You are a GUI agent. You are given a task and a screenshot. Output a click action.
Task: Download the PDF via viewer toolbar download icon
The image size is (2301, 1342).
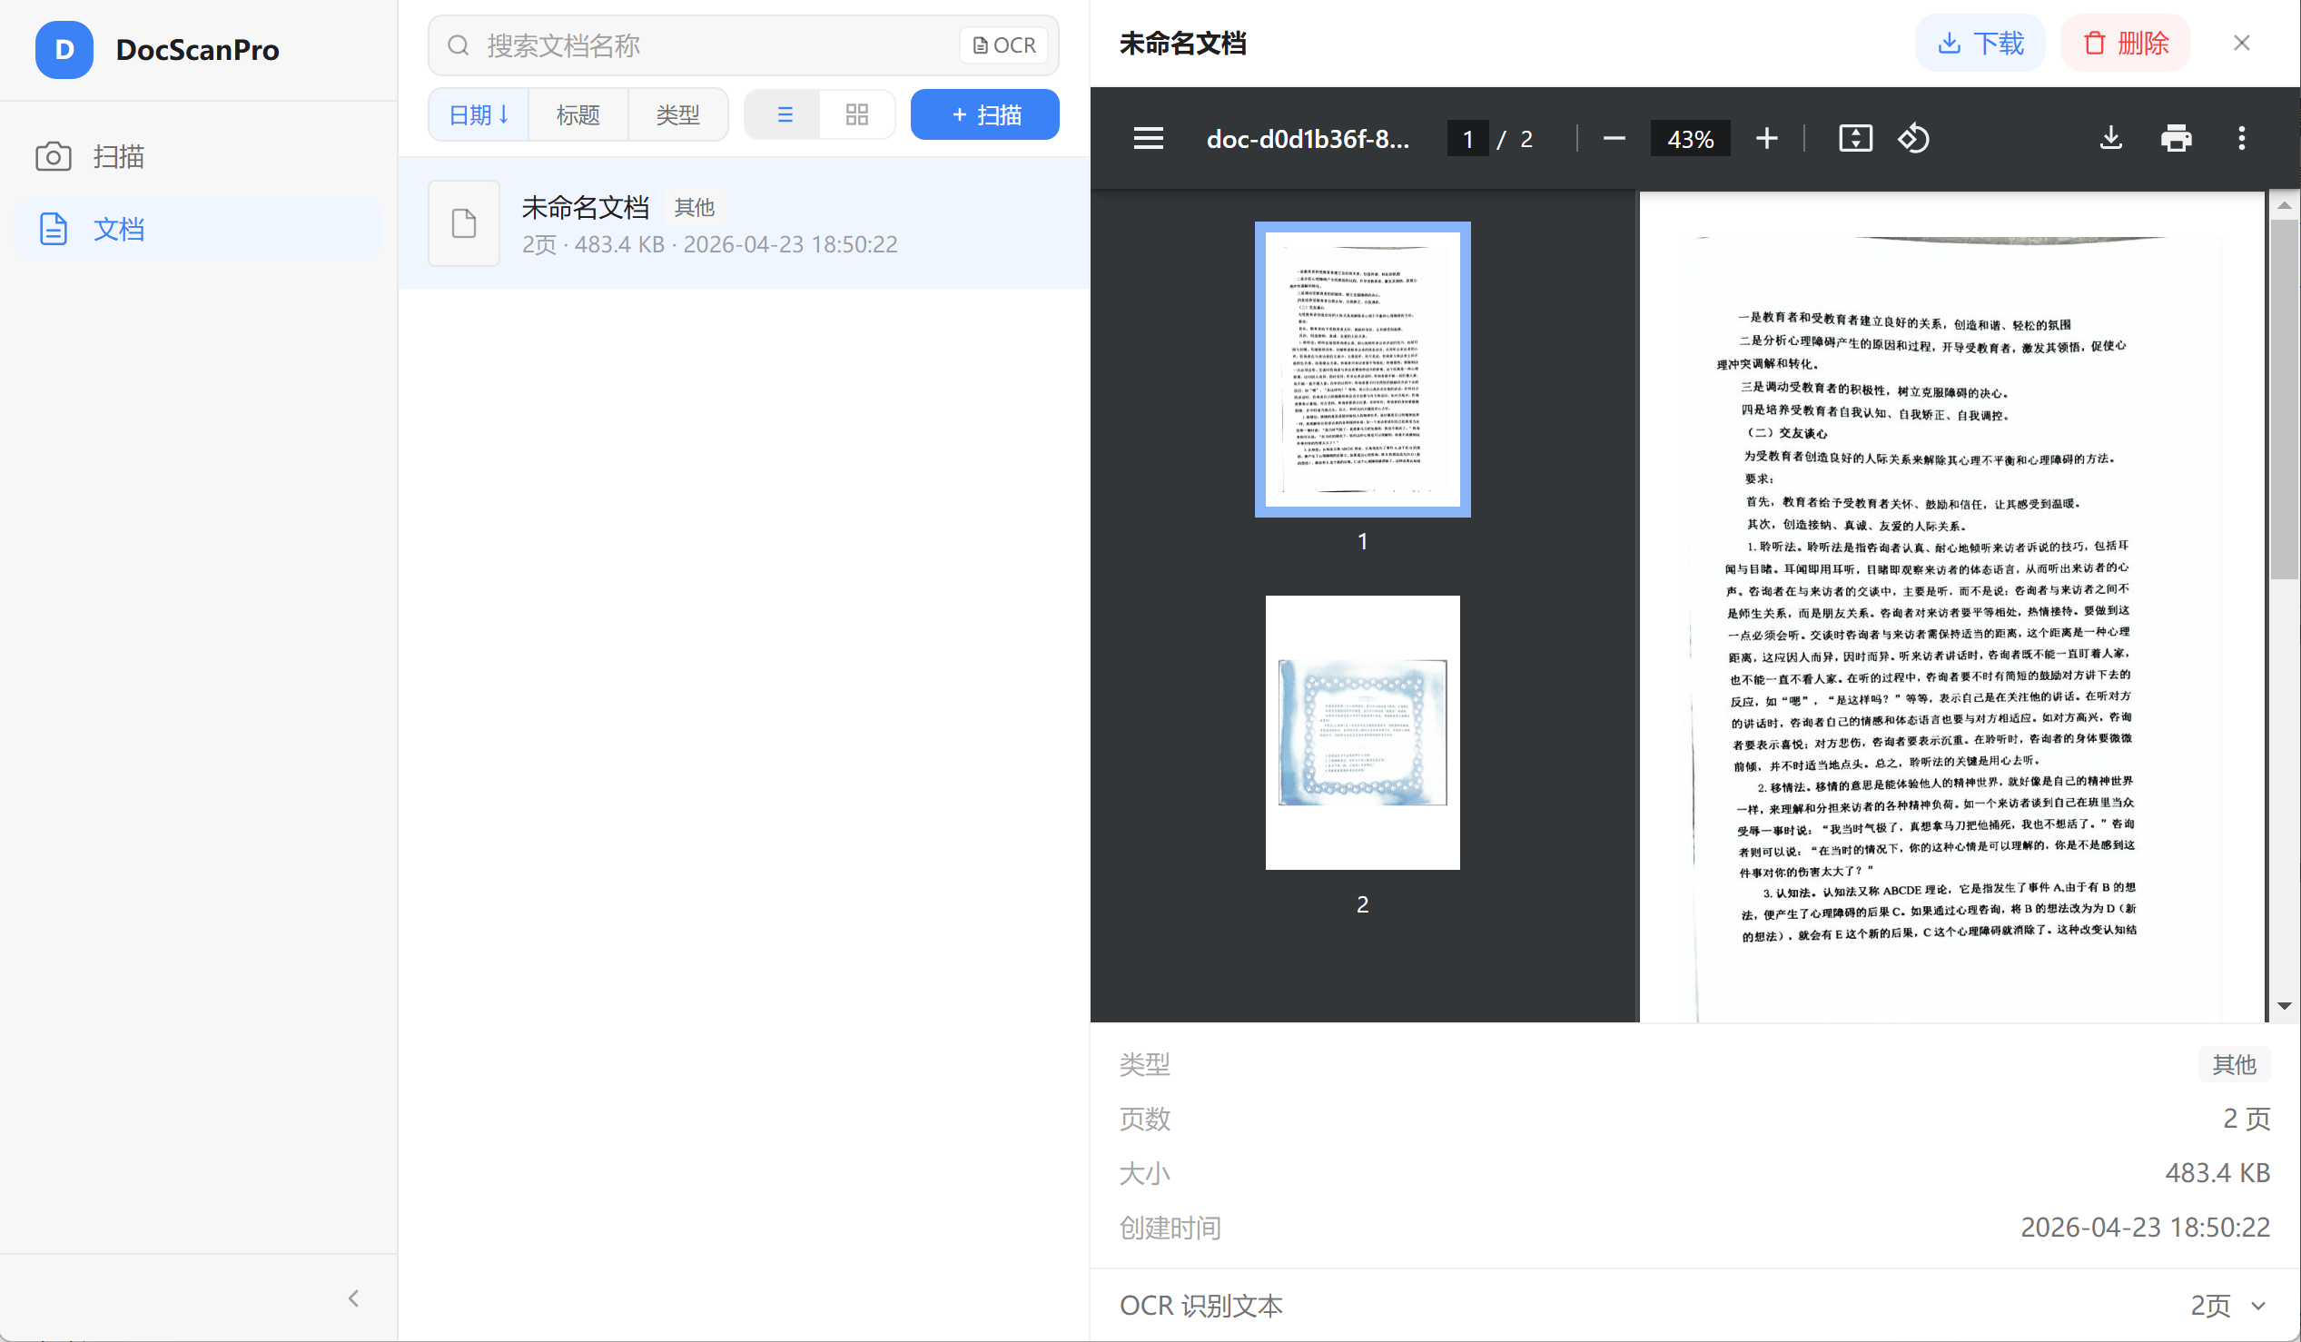click(2110, 138)
